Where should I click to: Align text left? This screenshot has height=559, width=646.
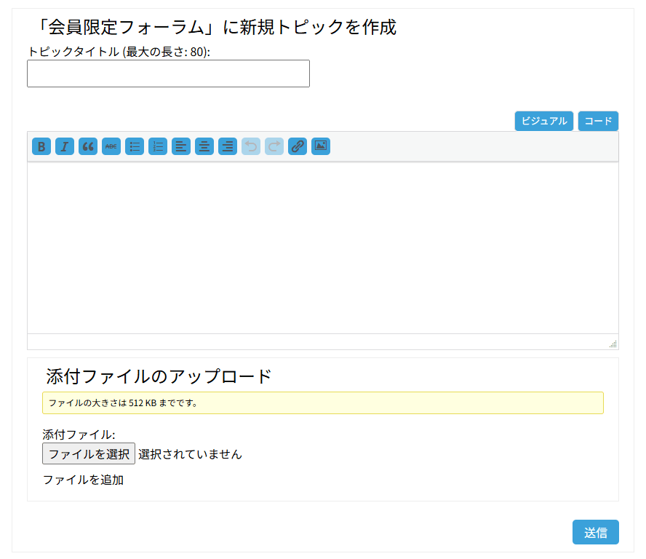click(181, 146)
